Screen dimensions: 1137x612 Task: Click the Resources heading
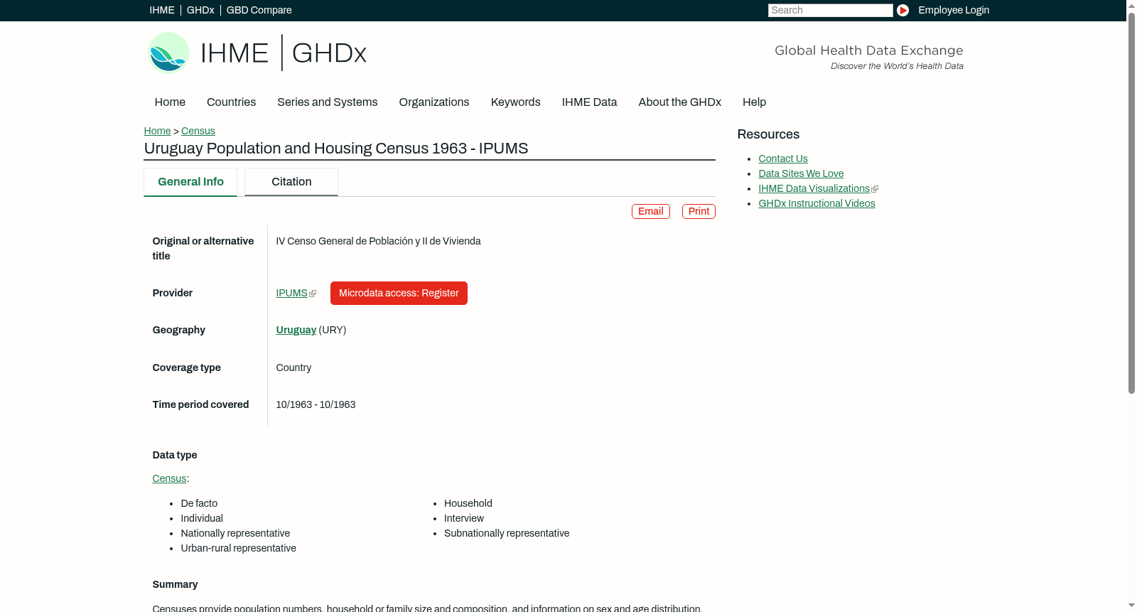768,134
